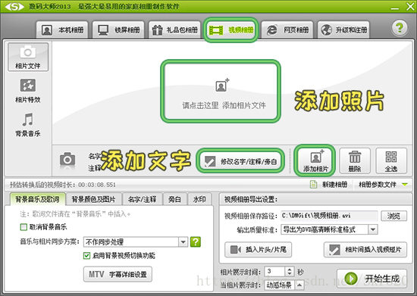This screenshot has height=296, width=417.
Task: Open the 相片特效 sidebar panel
Action: [28, 91]
